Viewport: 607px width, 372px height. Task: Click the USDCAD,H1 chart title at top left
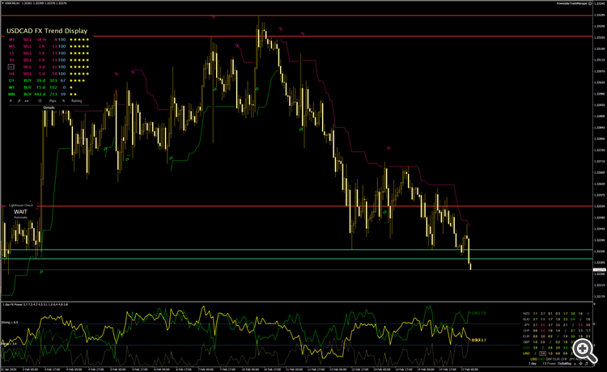[x=14, y=3]
